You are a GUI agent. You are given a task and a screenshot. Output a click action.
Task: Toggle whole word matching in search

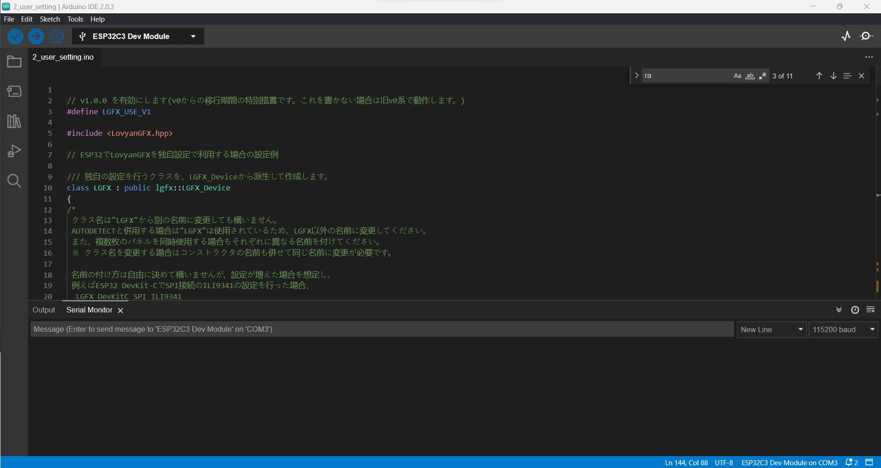click(750, 76)
